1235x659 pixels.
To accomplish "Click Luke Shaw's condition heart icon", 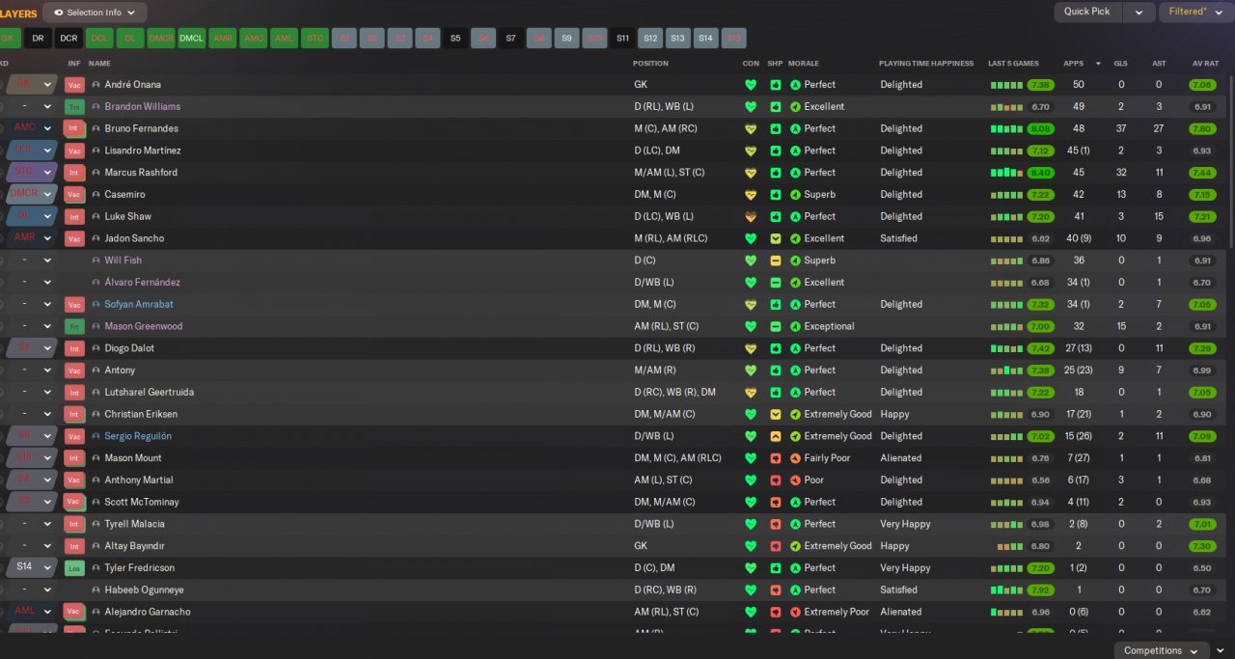I will point(751,216).
